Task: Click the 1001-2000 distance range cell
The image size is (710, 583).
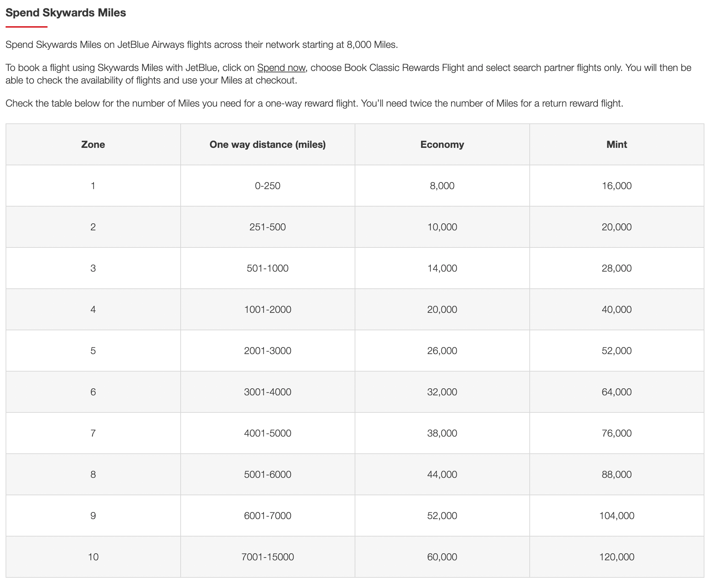Action: pyautogui.click(x=268, y=310)
